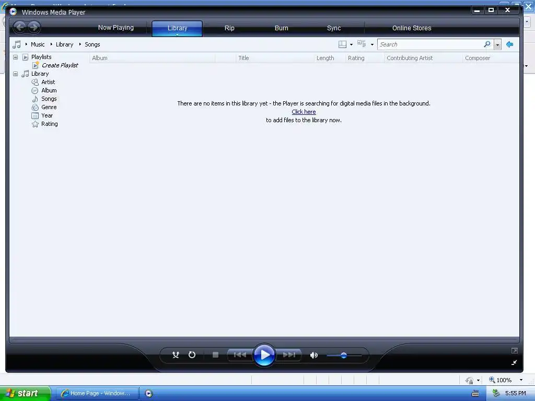Sort by Title column header
Viewport: 535px width, 401px height.
275,58
